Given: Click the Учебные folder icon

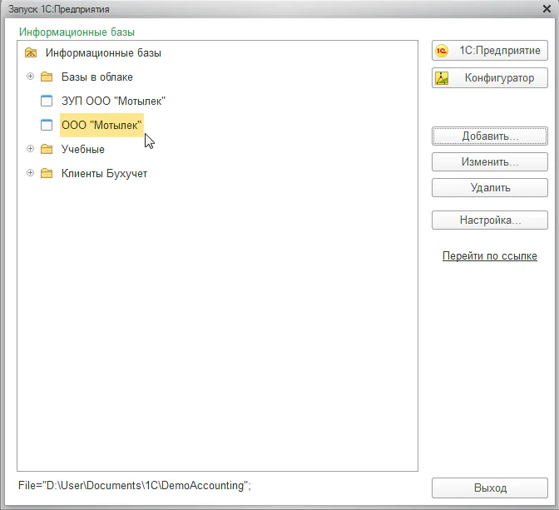Looking at the screenshot, I should coord(47,150).
